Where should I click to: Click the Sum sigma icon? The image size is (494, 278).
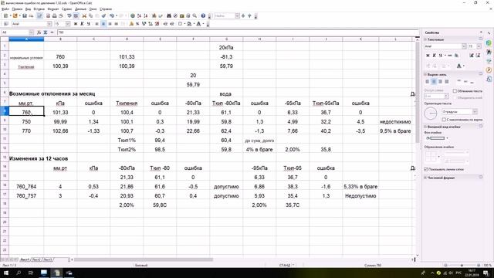pyautogui.click(x=46, y=32)
